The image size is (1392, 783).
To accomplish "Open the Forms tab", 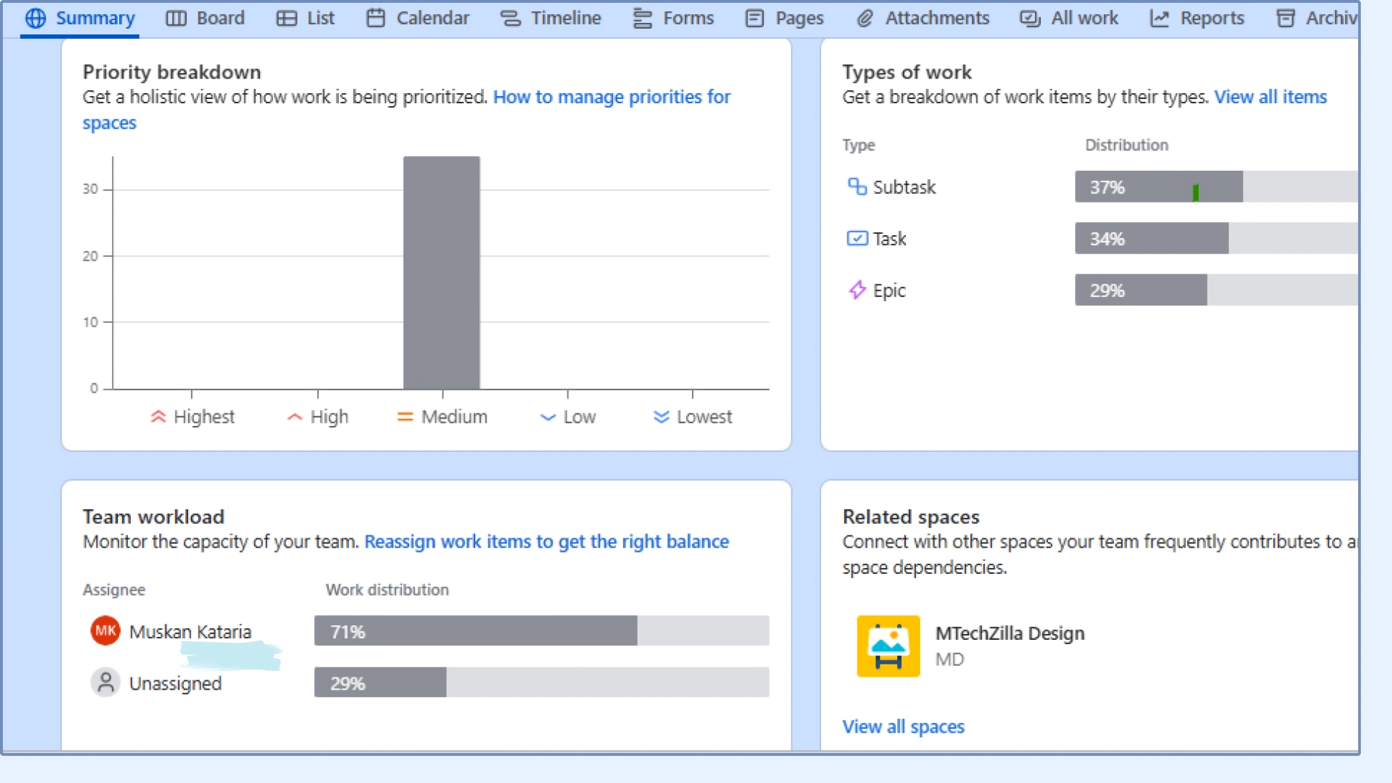I will pyautogui.click(x=673, y=18).
